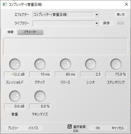Switch to the 情報 tab

[10, 32]
